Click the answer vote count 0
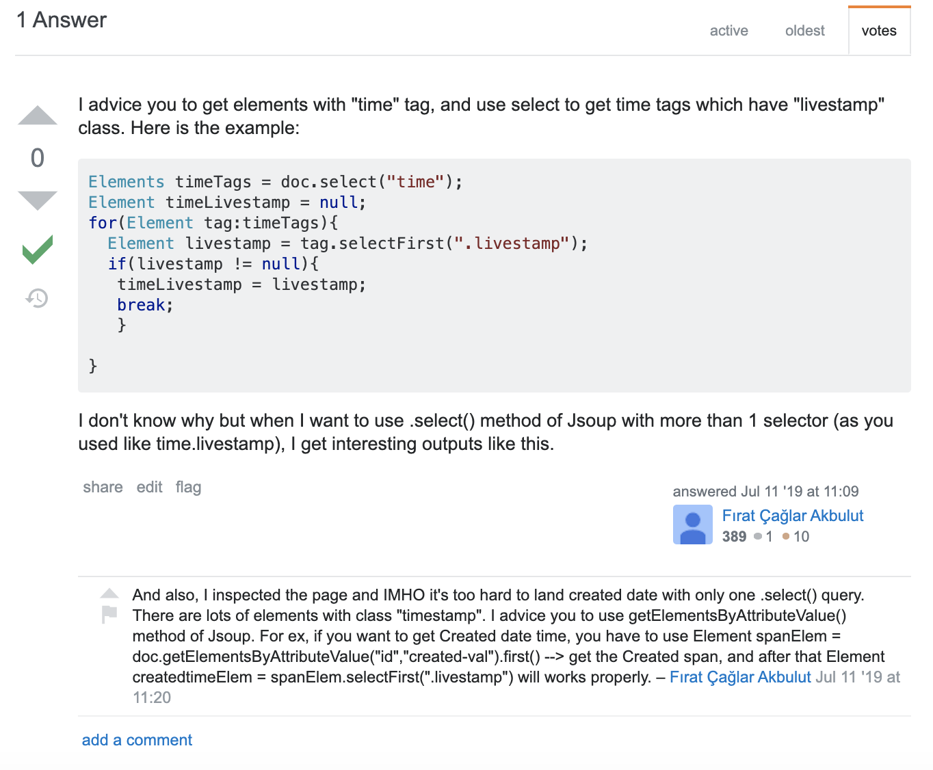Screen dimensions: 933x770 pos(38,158)
